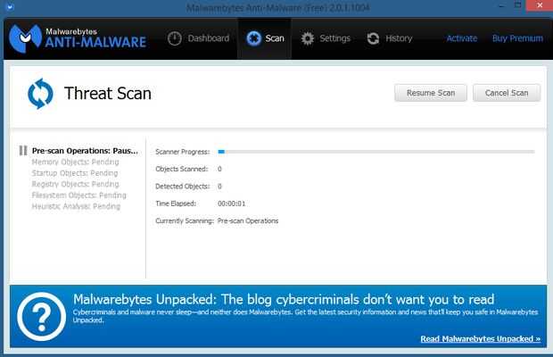
Task: Open the Read Malwarebytes Unpacked link
Action: [481, 338]
